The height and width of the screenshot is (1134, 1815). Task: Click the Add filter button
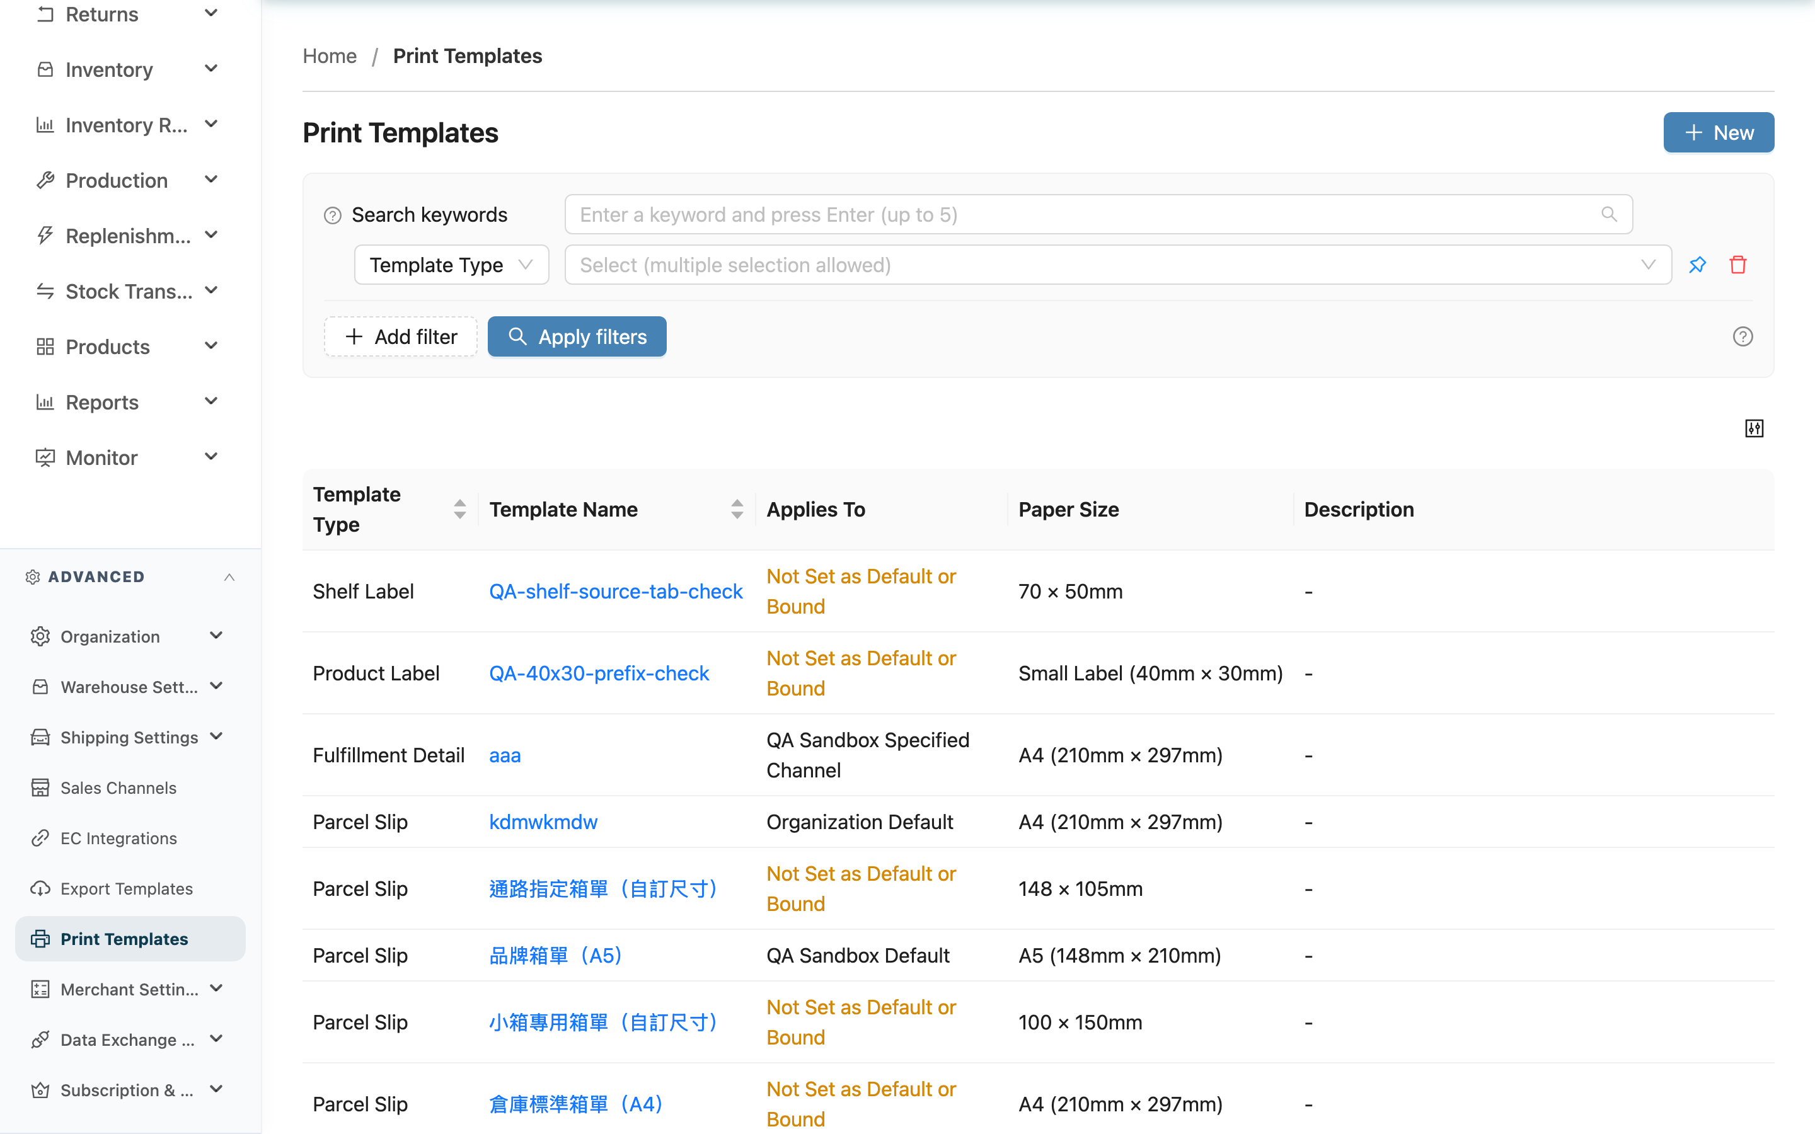pyautogui.click(x=401, y=337)
